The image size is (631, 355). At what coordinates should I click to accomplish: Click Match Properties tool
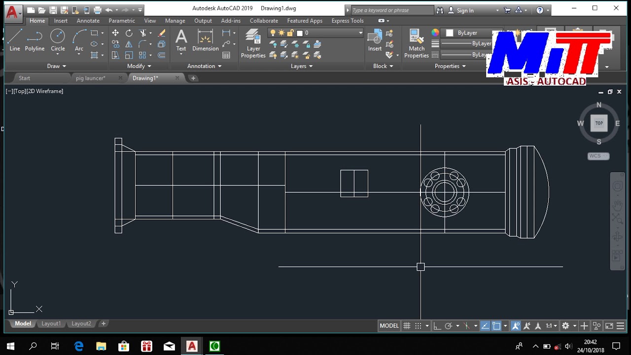(x=417, y=43)
